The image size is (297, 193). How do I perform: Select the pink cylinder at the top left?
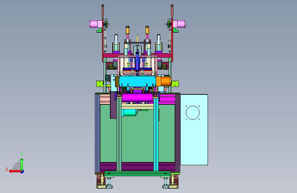pos(96,24)
